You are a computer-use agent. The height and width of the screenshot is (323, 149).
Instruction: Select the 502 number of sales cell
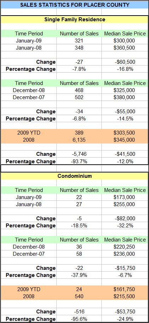tap(79, 97)
